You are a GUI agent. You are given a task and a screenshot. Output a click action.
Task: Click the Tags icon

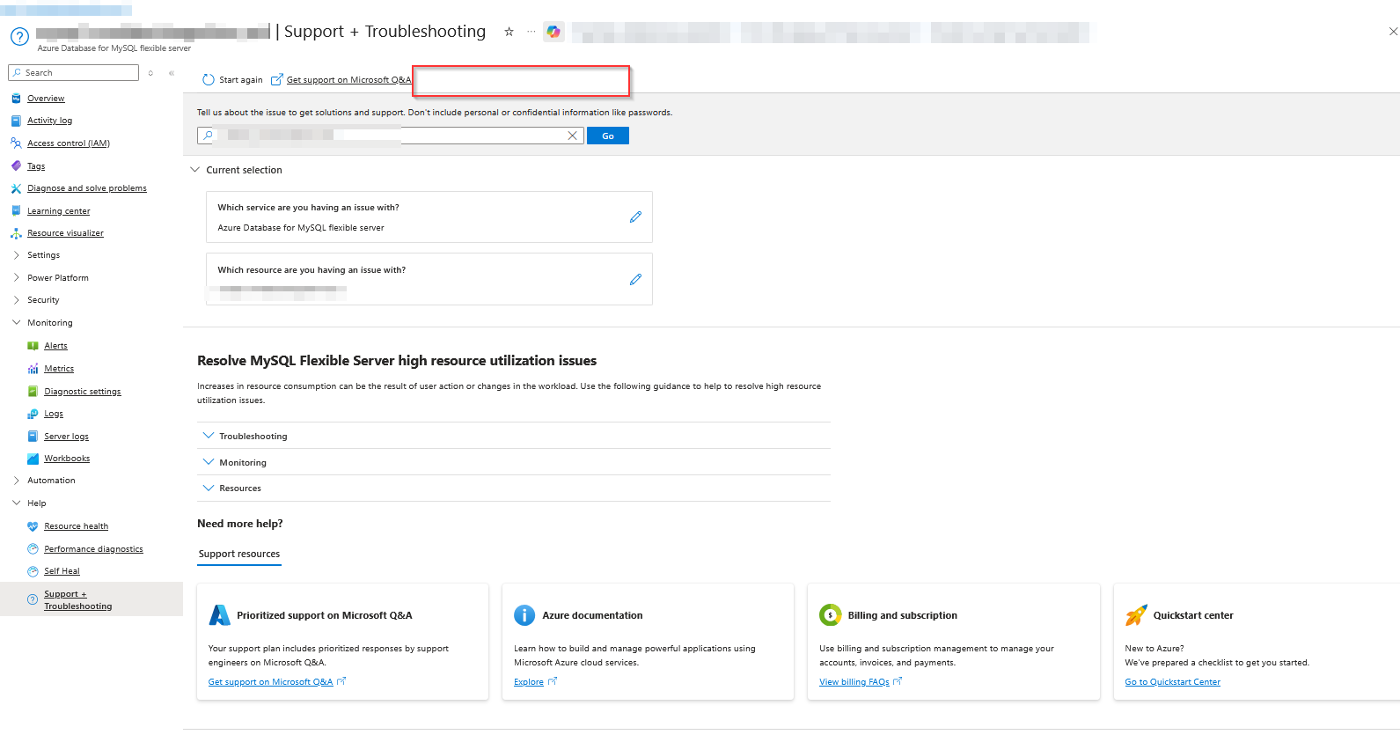click(16, 165)
